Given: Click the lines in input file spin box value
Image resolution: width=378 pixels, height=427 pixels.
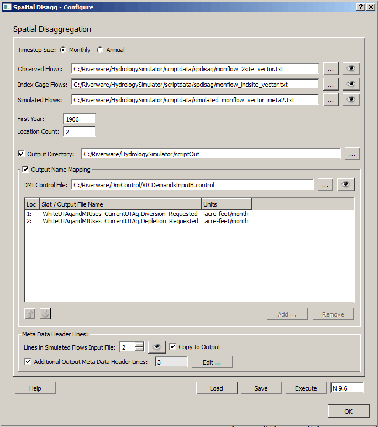Looking at the screenshot, I should (128, 347).
